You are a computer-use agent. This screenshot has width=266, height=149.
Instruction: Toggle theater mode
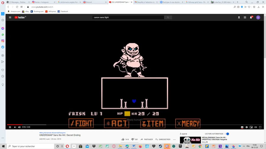[256, 127]
